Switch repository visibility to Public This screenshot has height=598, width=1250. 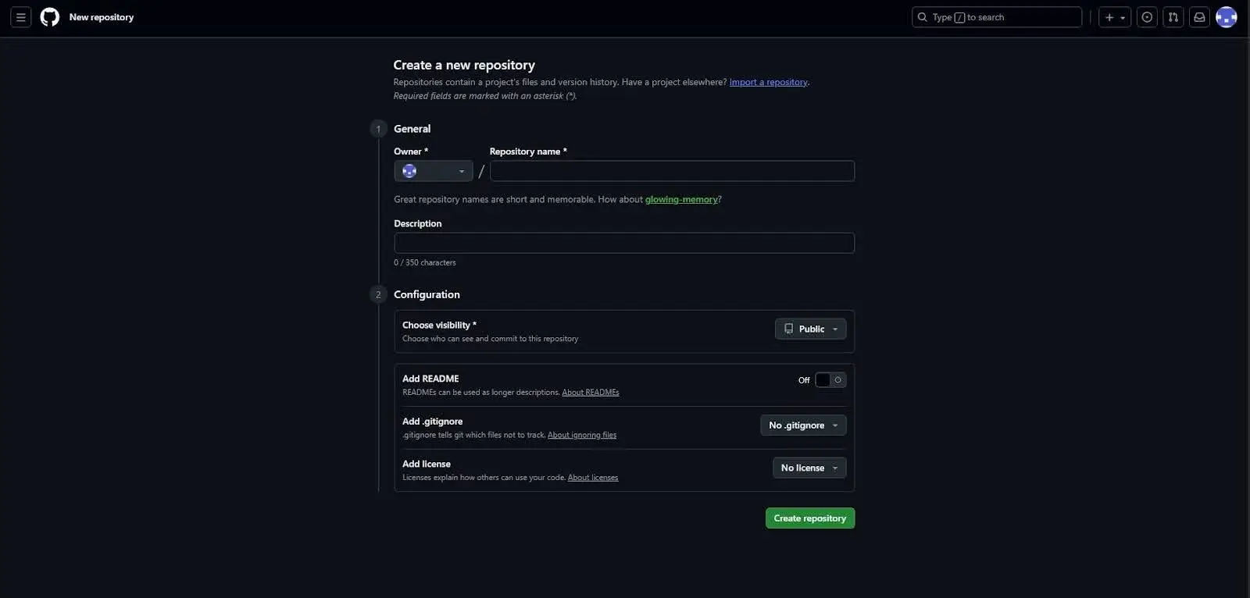click(809, 329)
